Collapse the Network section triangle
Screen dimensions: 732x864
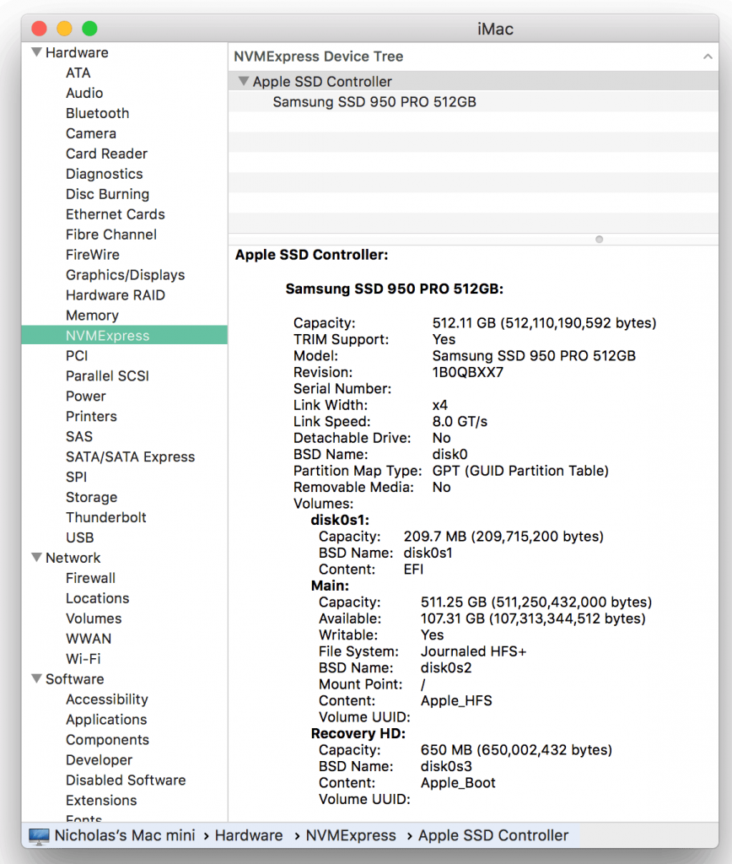point(37,558)
